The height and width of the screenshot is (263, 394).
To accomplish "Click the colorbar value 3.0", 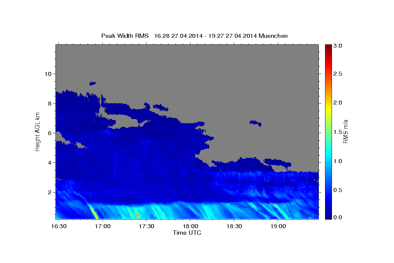I will (x=337, y=46).
